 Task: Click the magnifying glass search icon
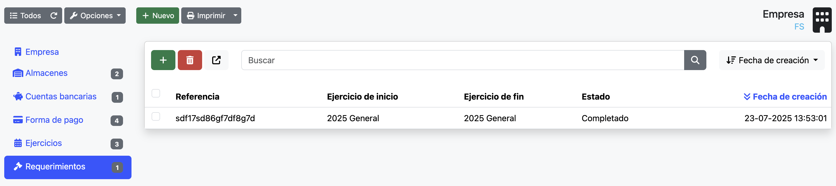pos(695,60)
